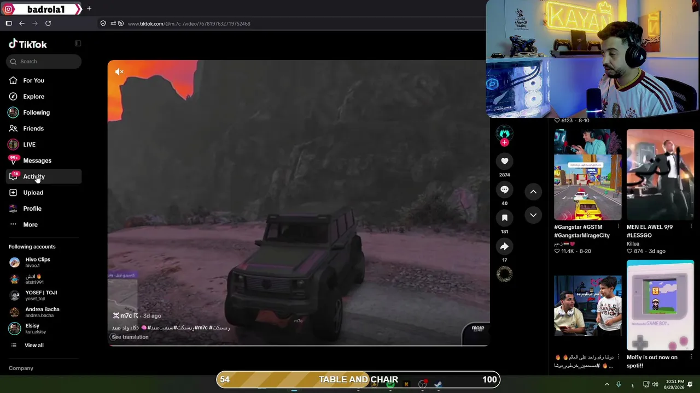700x393 pixels.
Task: Expand the caption with the more button
Action: 478,327
